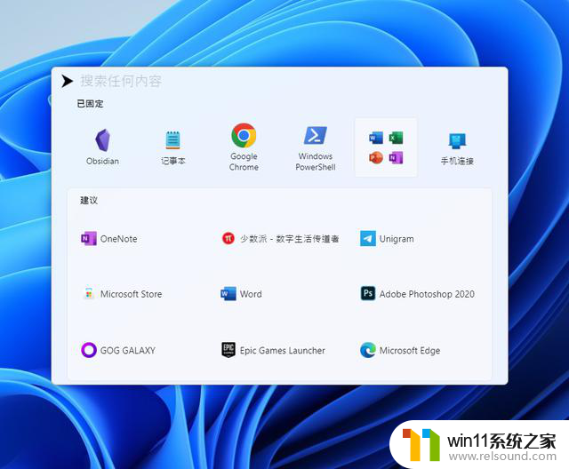Open OneNote icon in the Office folder

(x=396, y=157)
